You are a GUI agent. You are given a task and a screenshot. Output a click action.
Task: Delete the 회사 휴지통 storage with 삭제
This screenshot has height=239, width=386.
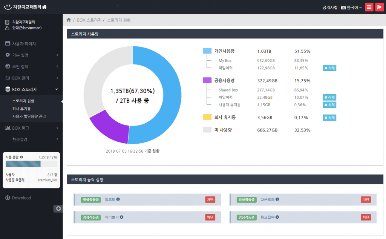pos(329,118)
